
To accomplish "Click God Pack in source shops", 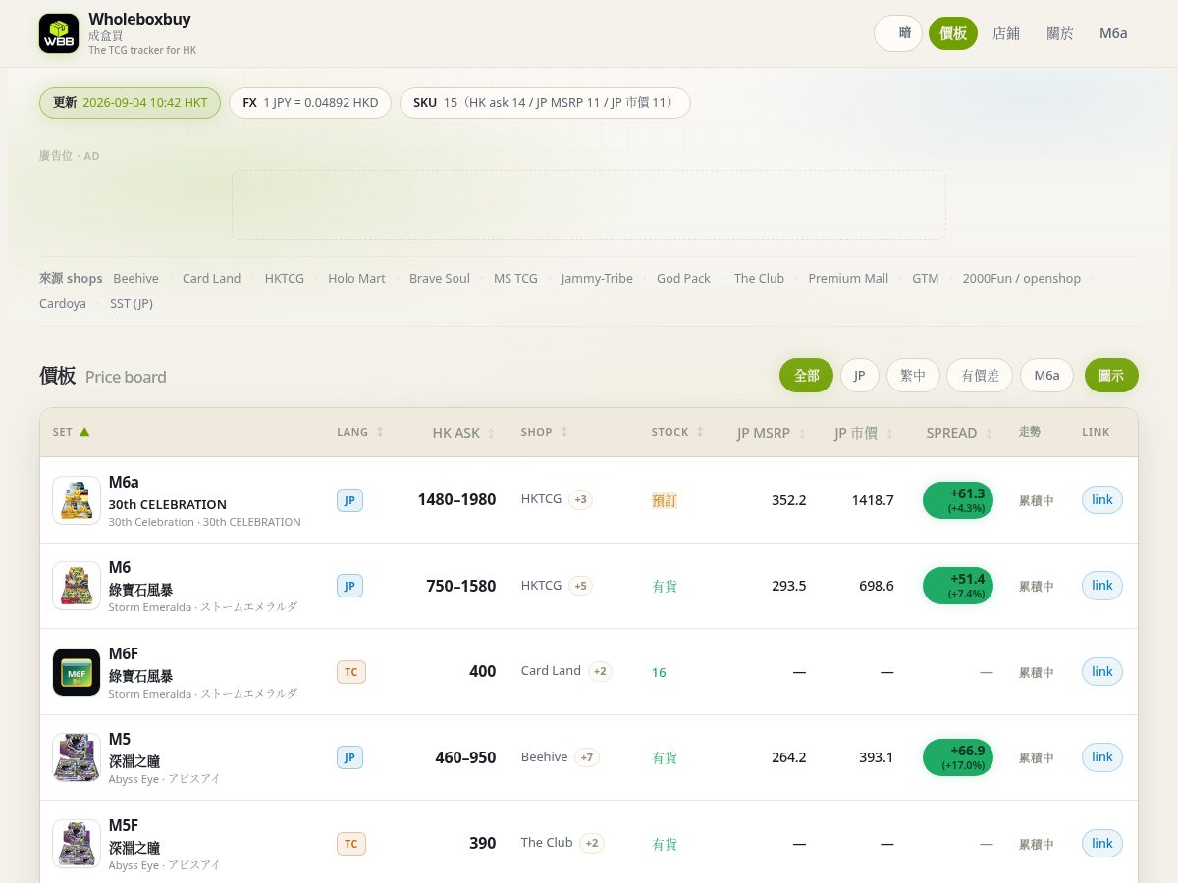I will (x=683, y=279).
